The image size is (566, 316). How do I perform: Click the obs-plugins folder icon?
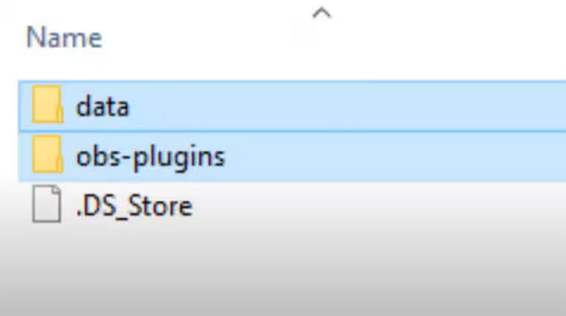tap(47, 154)
